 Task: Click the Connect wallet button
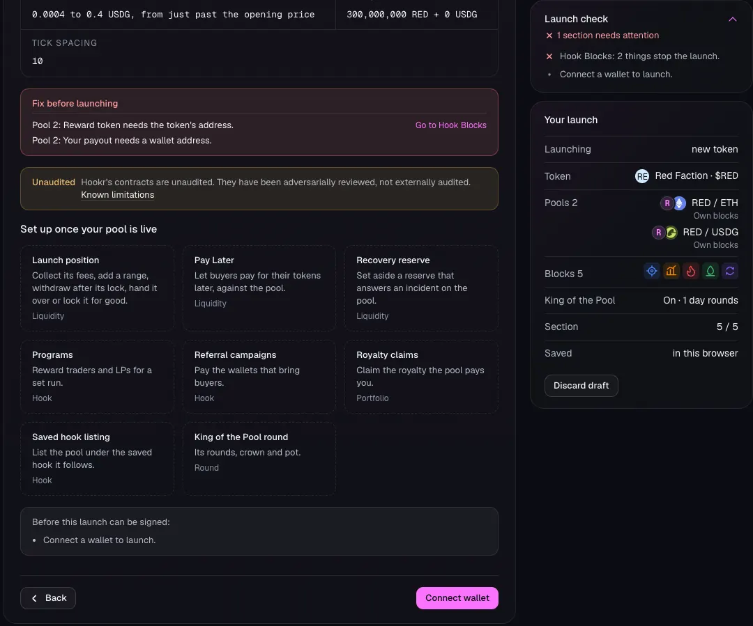click(x=457, y=598)
